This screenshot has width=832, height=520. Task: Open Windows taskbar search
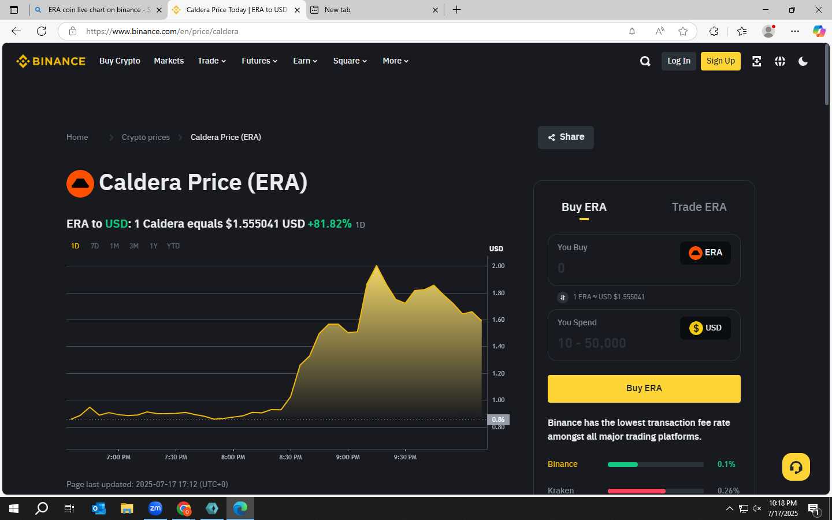click(x=42, y=508)
